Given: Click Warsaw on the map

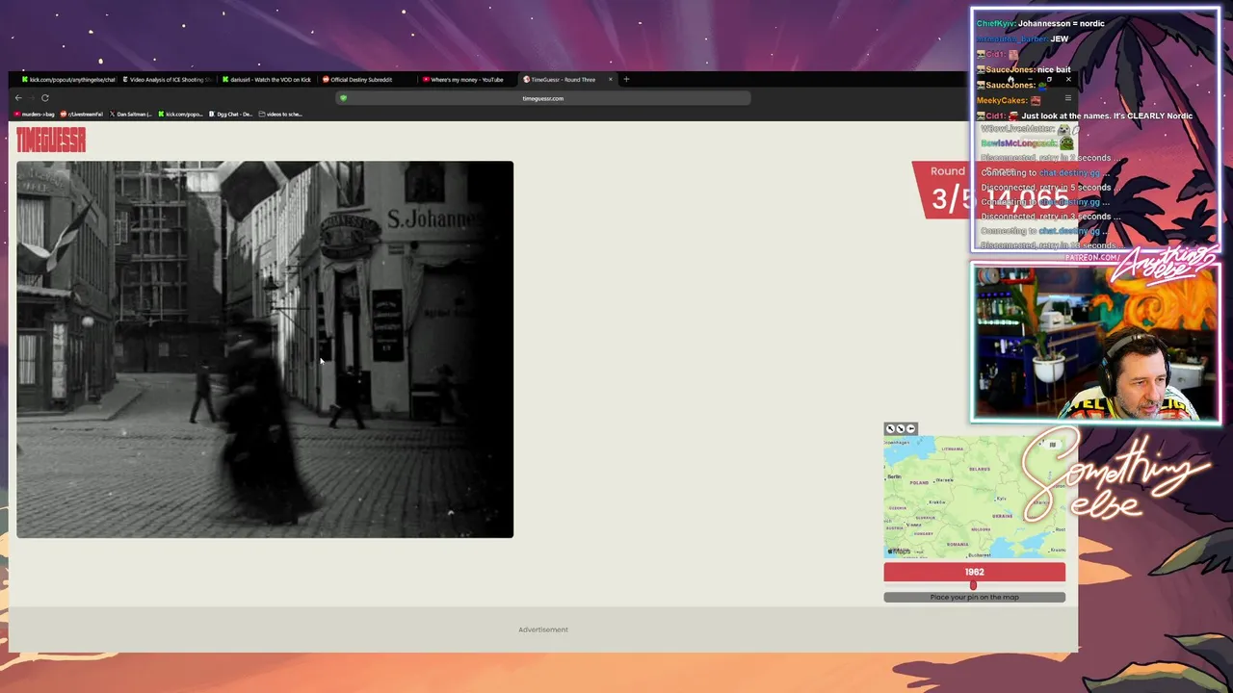Looking at the screenshot, I should (x=943, y=480).
